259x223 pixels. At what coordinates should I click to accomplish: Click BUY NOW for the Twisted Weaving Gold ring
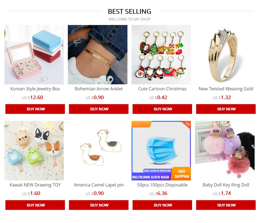[x=226, y=109]
